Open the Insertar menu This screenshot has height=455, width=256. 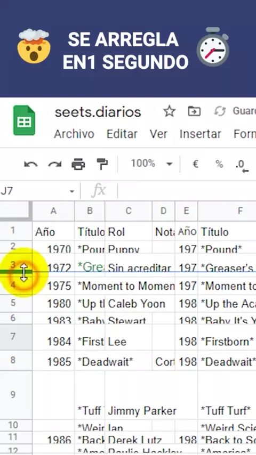click(200, 134)
